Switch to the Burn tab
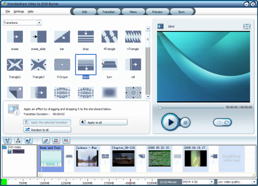The image size is (258, 186). (x=182, y=12)
